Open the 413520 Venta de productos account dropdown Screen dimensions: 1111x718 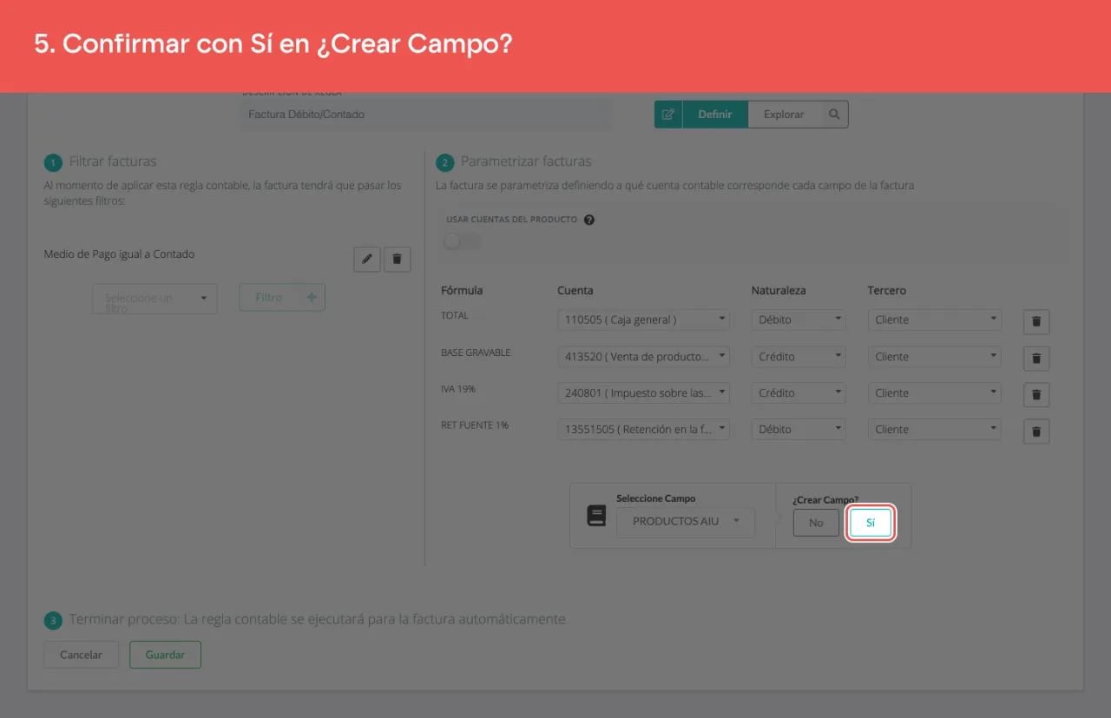tap(644, 356)
